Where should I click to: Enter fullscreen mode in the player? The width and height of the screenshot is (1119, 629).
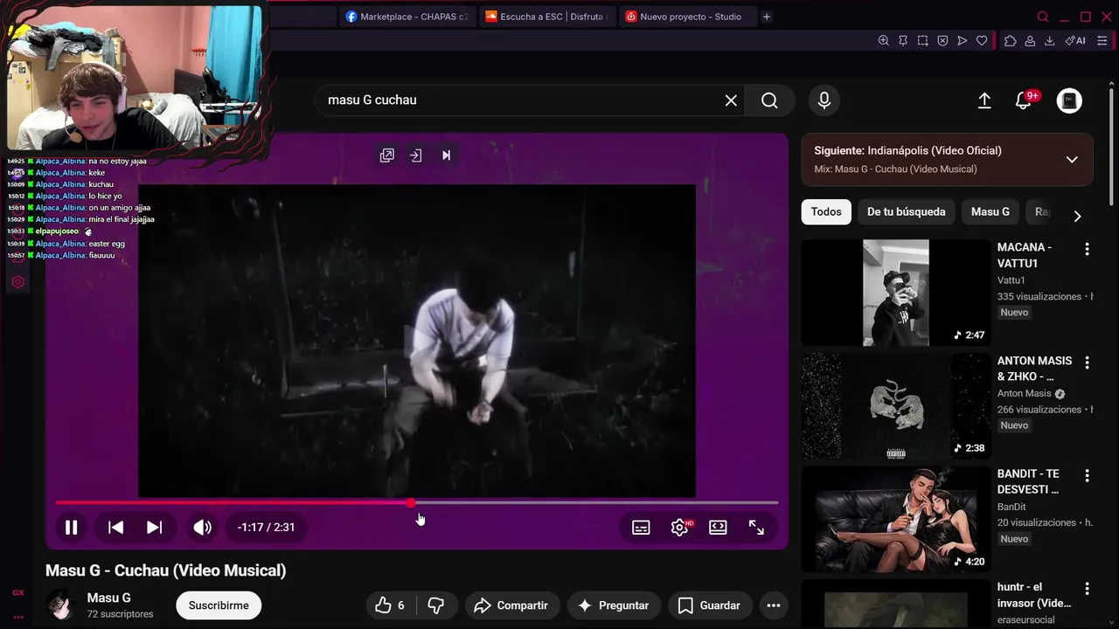coord(756,527)
